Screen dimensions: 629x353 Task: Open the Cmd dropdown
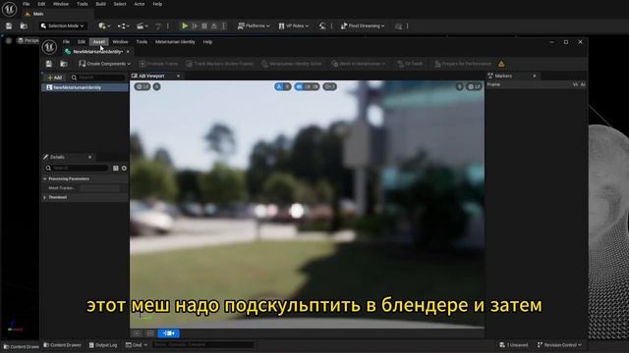click(x=137, y=345)
